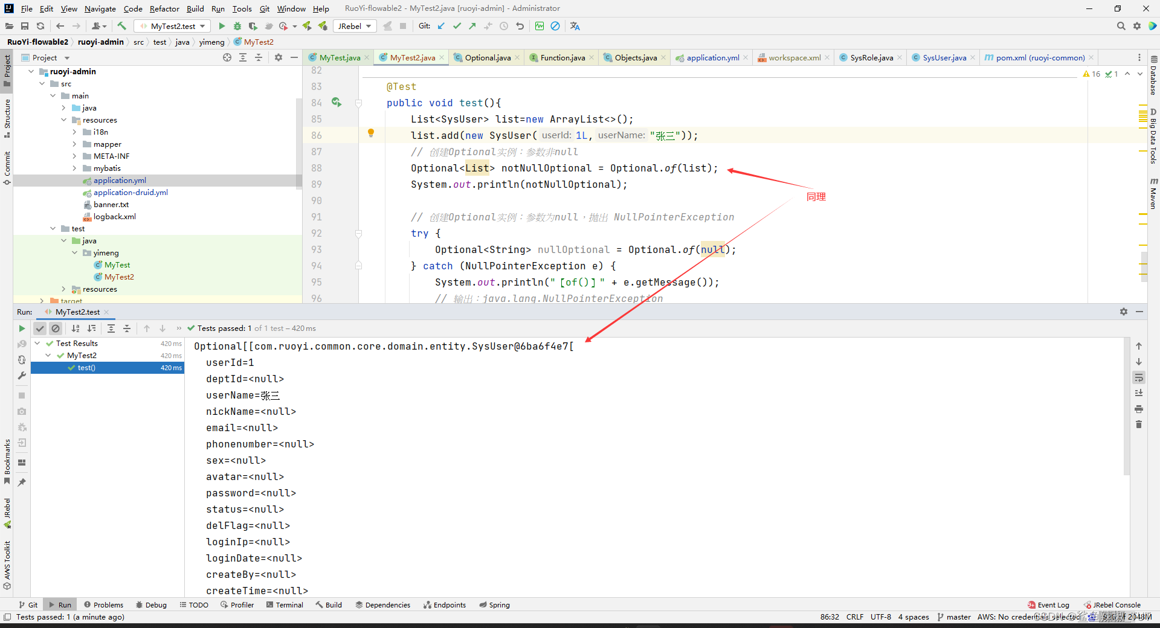Click the gutter run icon on line 84
This screenshot has height=628, width=1160.
pyautogui.click(x=337, y=103)
